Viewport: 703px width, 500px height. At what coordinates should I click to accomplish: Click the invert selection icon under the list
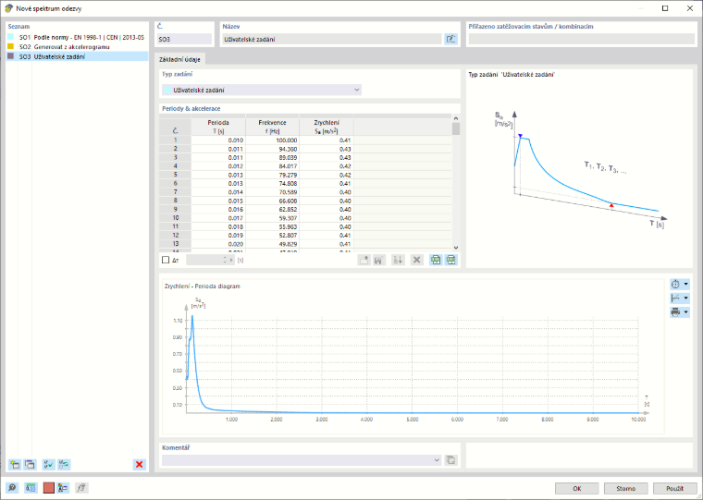pyautogui.click(x=64, y=464)
